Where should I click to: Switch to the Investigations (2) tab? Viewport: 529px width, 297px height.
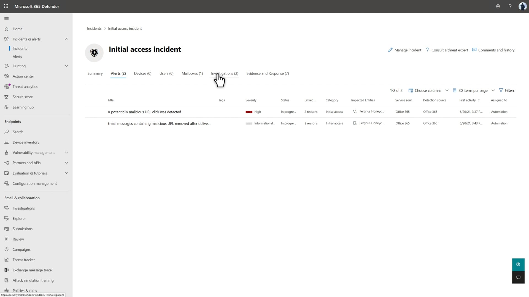tap(225, 73)
